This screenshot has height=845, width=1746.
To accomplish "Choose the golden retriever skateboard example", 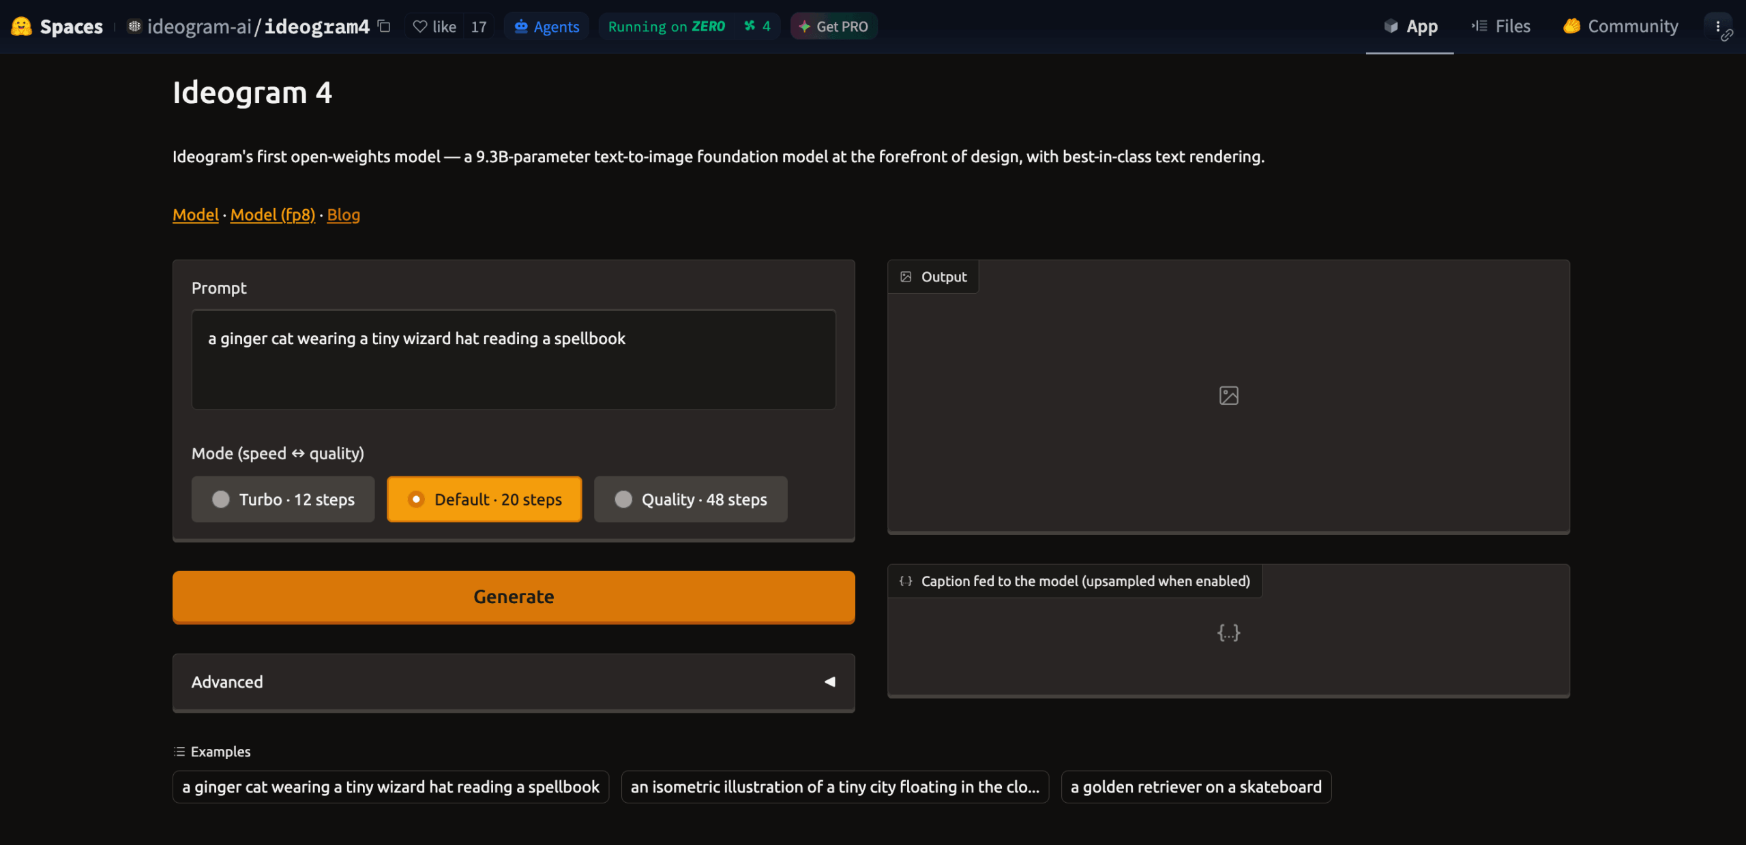I will (x=1196, y=787).
